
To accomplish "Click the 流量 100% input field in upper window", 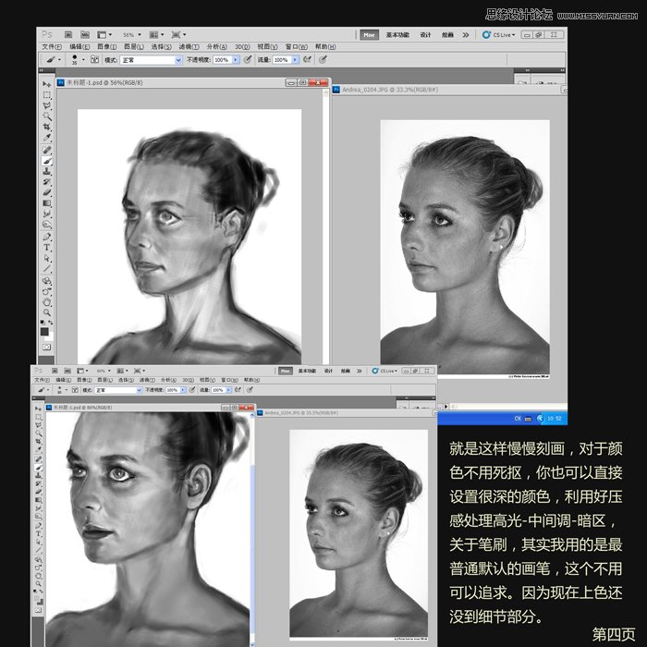I will (282, 60).
